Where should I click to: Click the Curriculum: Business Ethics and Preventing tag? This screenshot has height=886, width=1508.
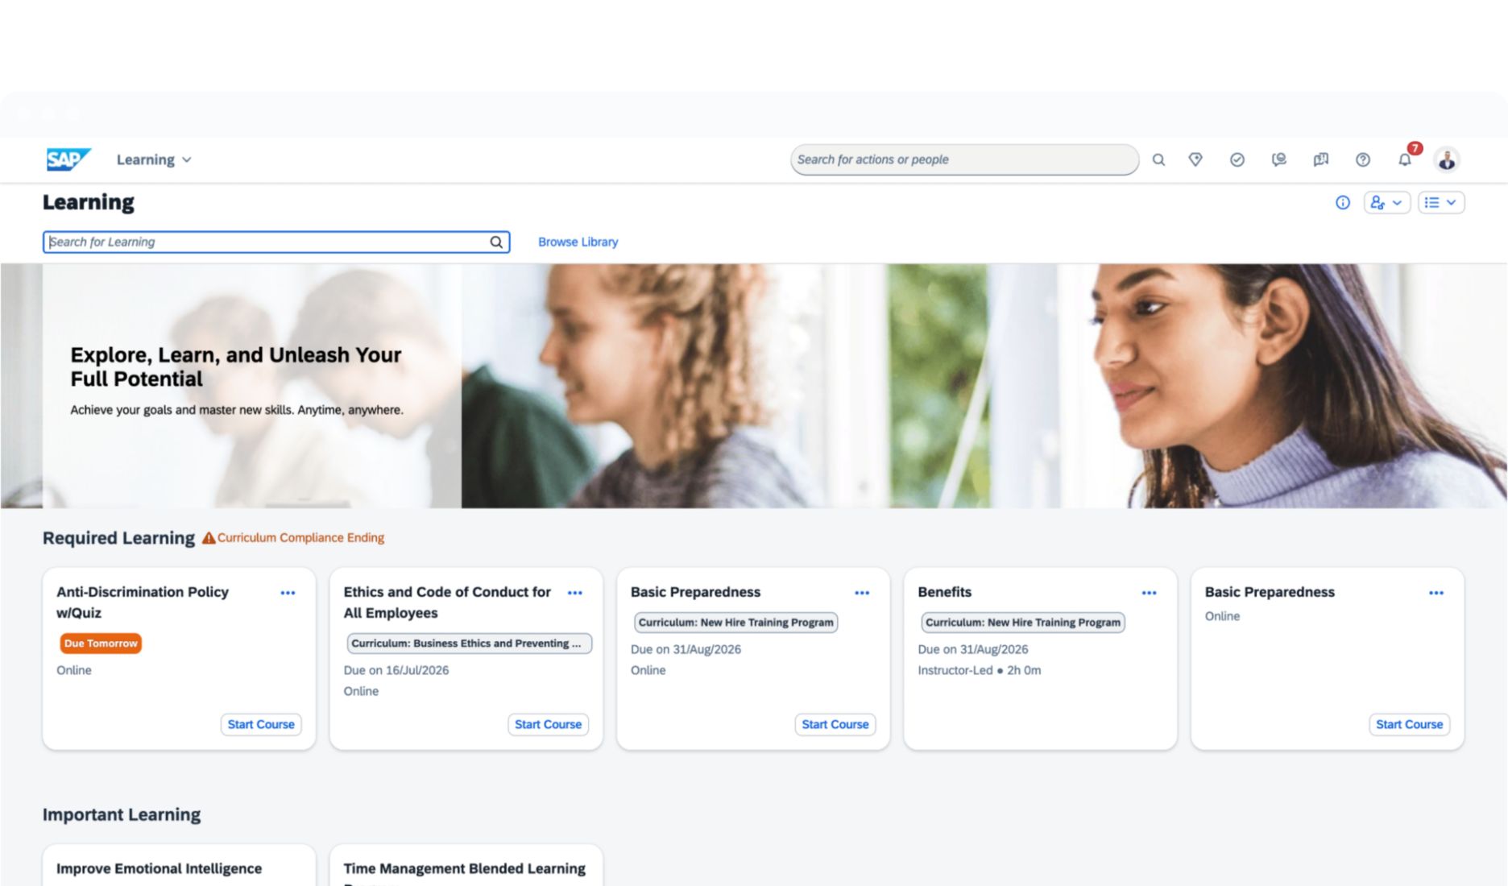[x=470, y=644]
